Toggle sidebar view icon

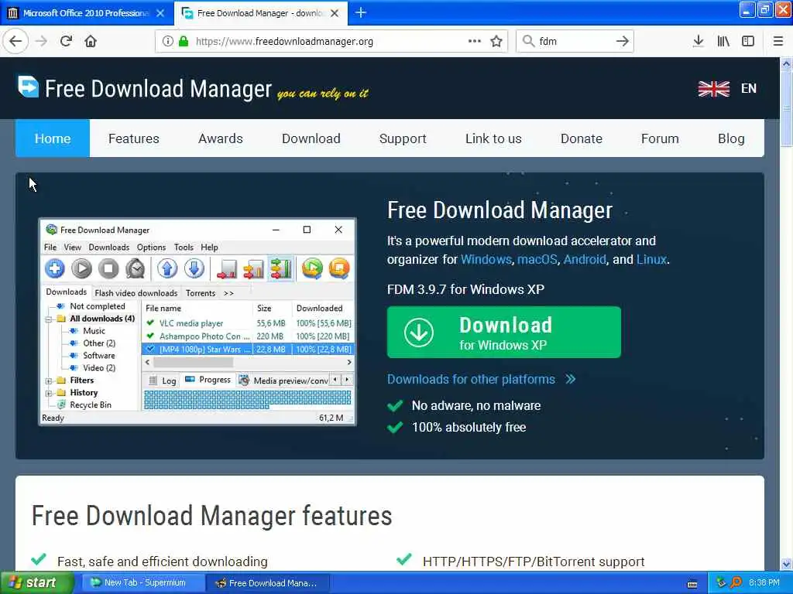tap(748, 41)
